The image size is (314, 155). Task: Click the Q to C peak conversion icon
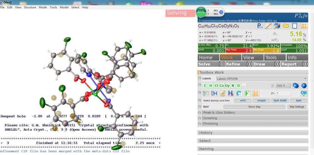[x=206, y=93]
